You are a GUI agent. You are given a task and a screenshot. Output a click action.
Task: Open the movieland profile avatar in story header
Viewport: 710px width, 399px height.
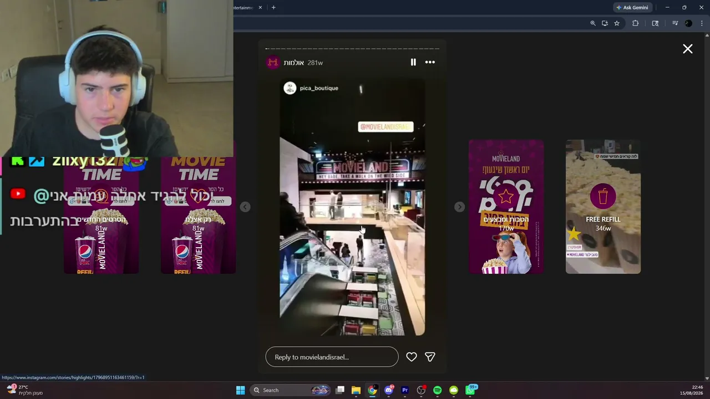point(272,63)
